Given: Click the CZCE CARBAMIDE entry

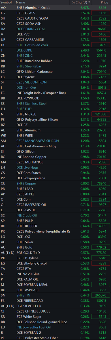Looking at the screenshot, I should coord(55,40).
